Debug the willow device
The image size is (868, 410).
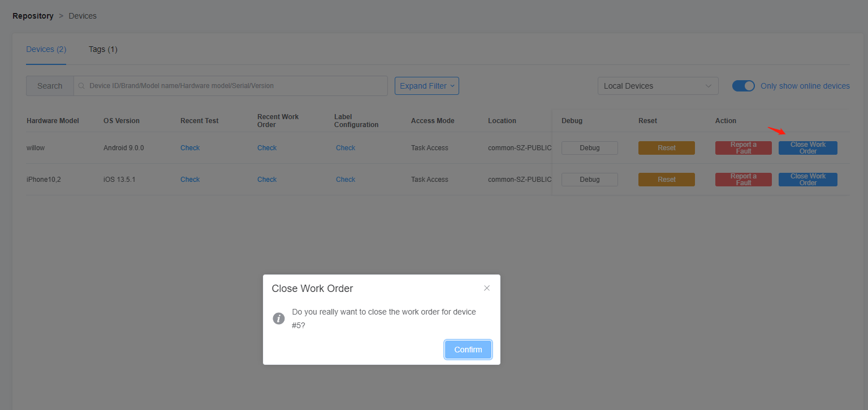[590, 148]
